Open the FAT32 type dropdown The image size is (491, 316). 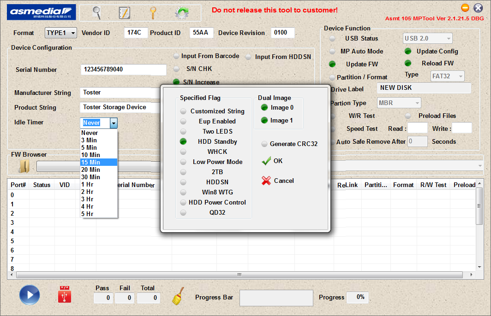coord(447,76)
